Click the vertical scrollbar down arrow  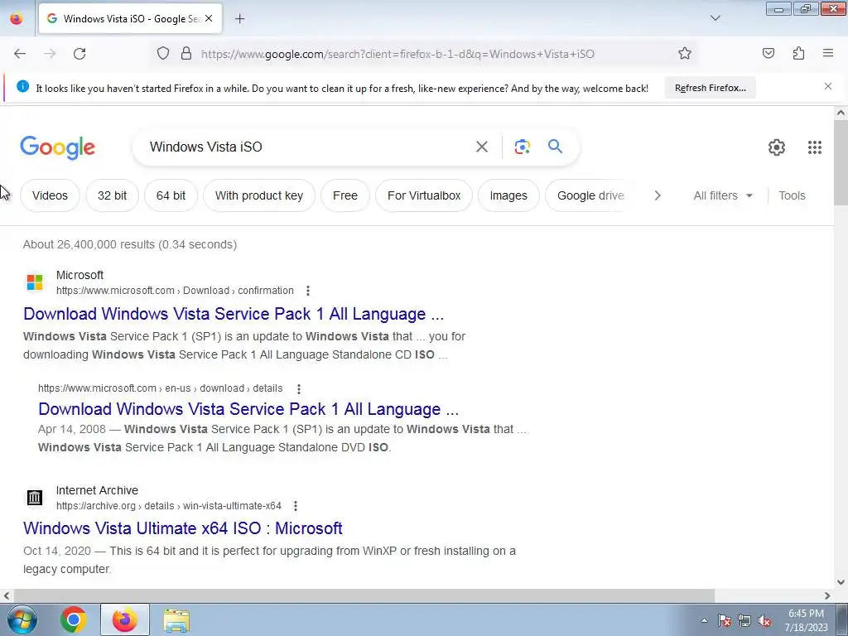point(841,582)
